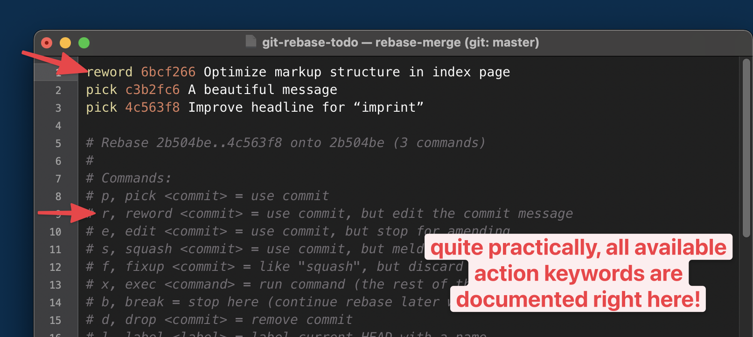
Task: Select line number 10 in the gutter
Action: [x=56, y=232]
